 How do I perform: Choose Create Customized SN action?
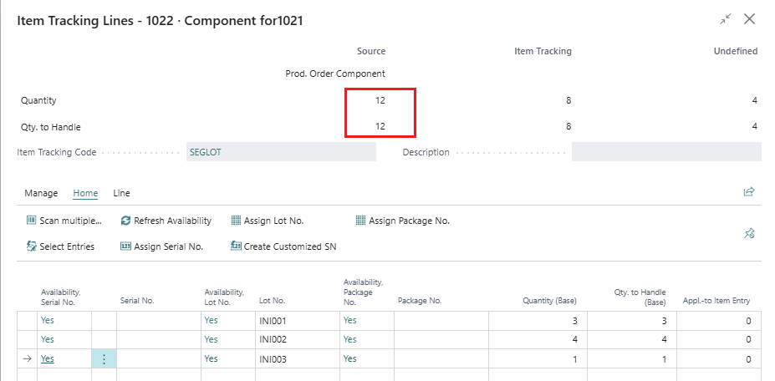pos(290,246)
